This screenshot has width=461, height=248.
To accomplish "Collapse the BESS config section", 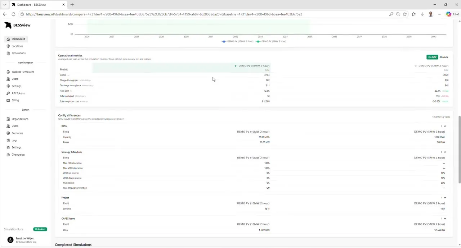I will [445, 126].
